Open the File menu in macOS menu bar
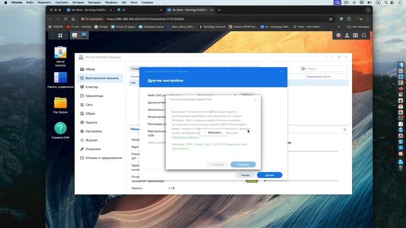This screenshot has width=406, height=228. pyautogui.click(x=30, y=3)
